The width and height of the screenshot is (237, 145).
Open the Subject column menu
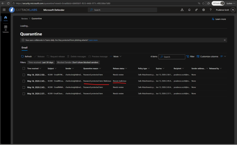[52, 68]
